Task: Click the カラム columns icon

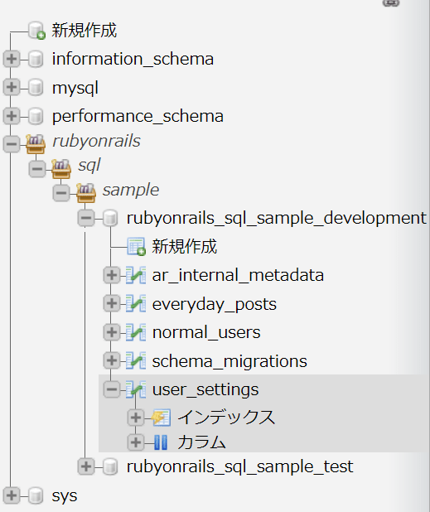Action: tap(161, 442)
